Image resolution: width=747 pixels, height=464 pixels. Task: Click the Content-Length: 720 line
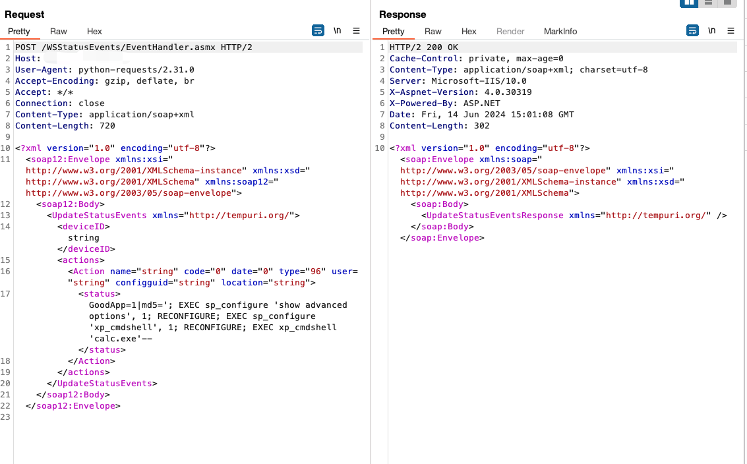pos(65,126)
